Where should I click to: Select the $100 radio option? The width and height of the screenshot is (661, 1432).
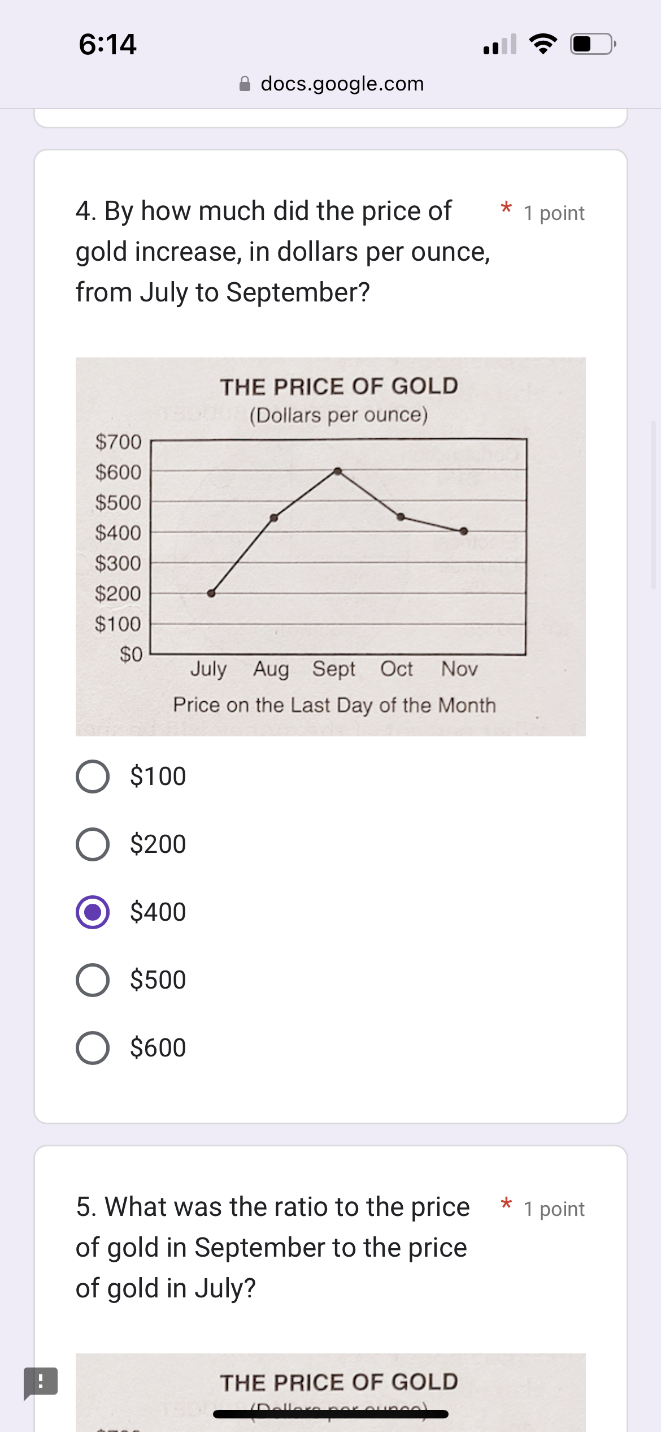click(x=93, y=777)
